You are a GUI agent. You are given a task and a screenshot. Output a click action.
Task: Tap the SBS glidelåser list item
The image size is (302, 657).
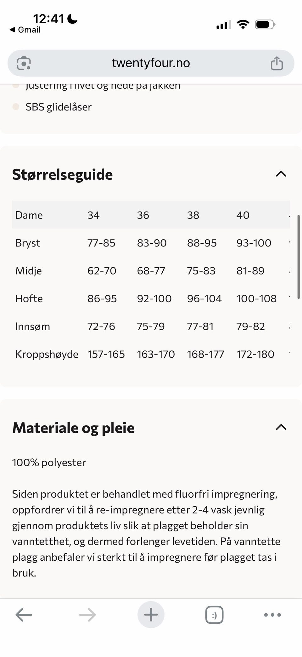click(59, 107)
